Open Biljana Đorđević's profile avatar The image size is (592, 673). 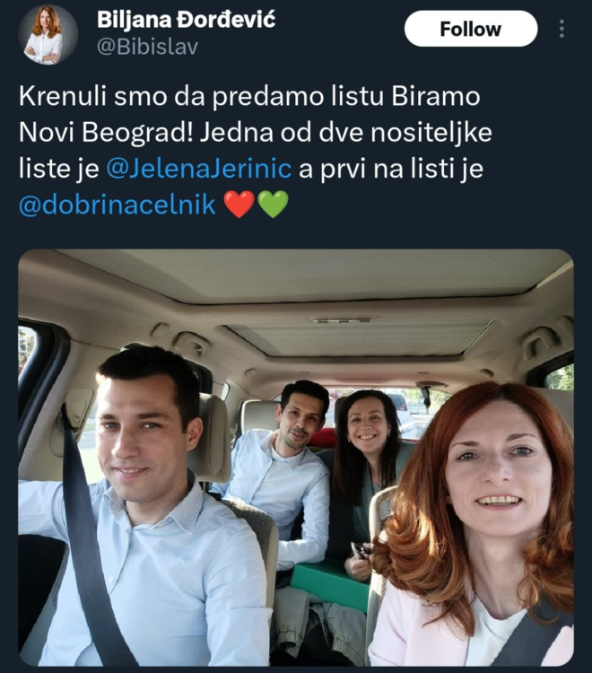48,35
